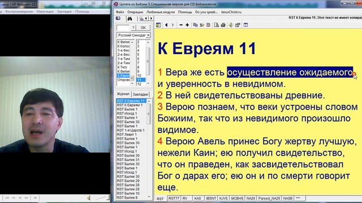This screenshot has height=203, width=362.
Task: Open the Любимые модули menu
Action: pyautogui.click(x=161, y=12)
